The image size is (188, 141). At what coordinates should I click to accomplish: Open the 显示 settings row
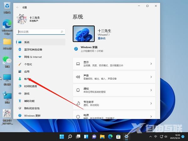[x=114, y=64]
